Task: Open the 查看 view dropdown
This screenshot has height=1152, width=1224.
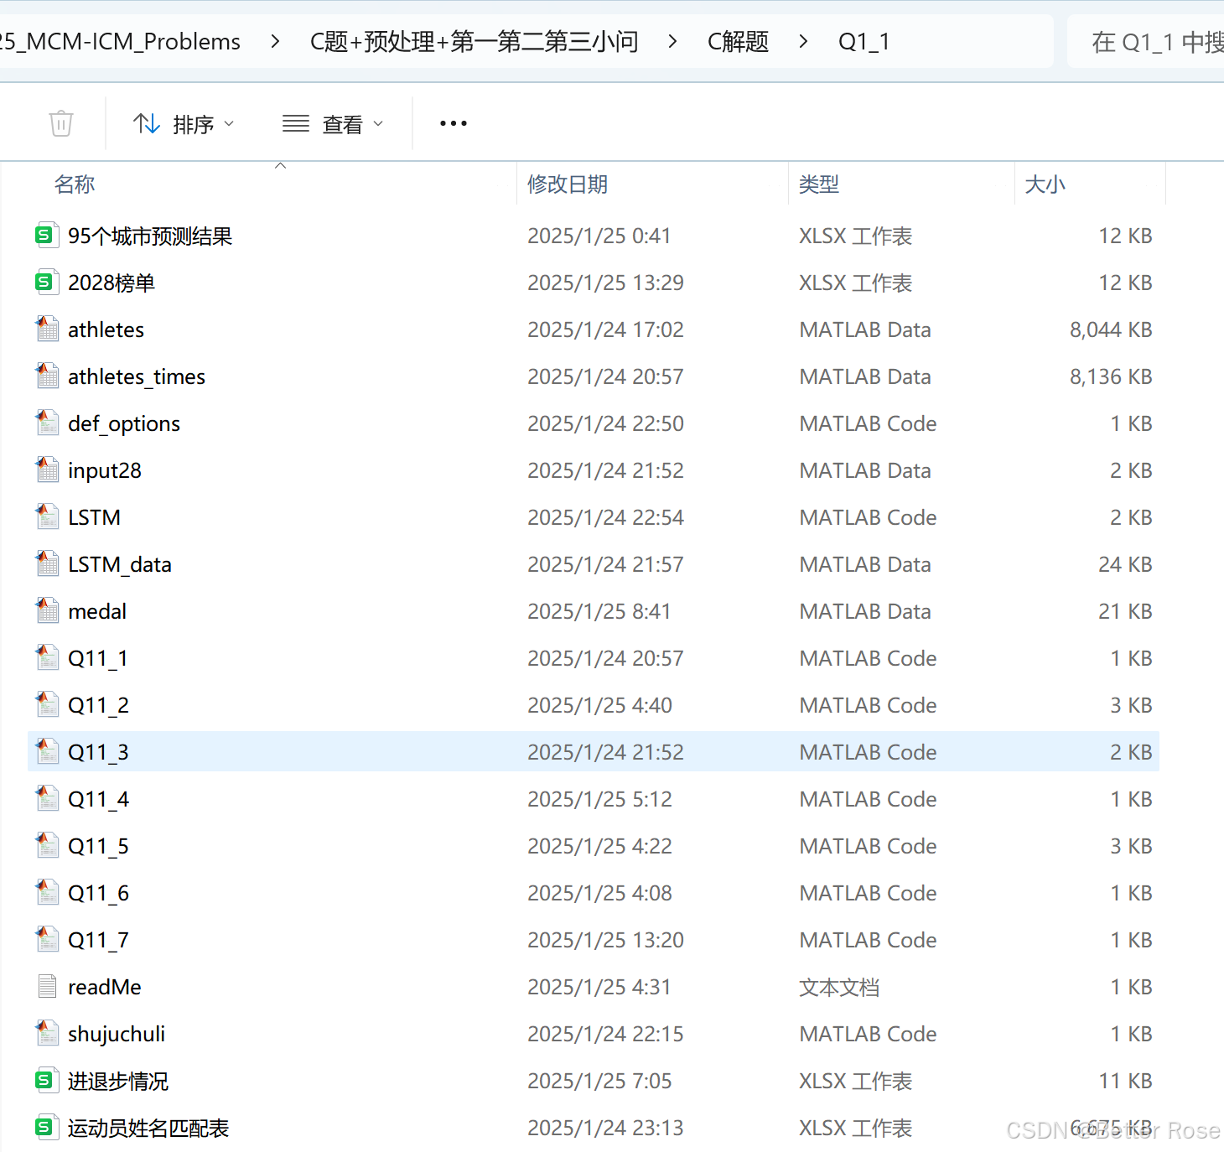Action: [333, 124]
